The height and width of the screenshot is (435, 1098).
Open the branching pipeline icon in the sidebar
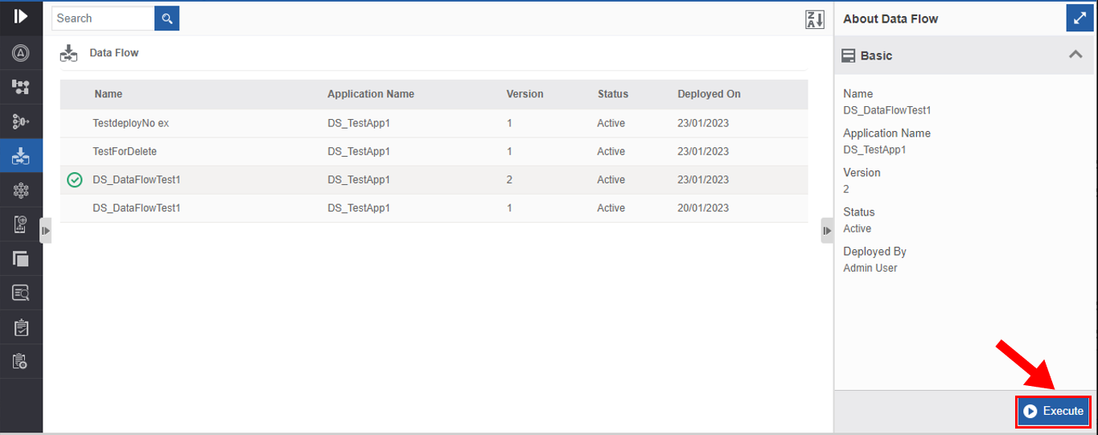[21, 121]
